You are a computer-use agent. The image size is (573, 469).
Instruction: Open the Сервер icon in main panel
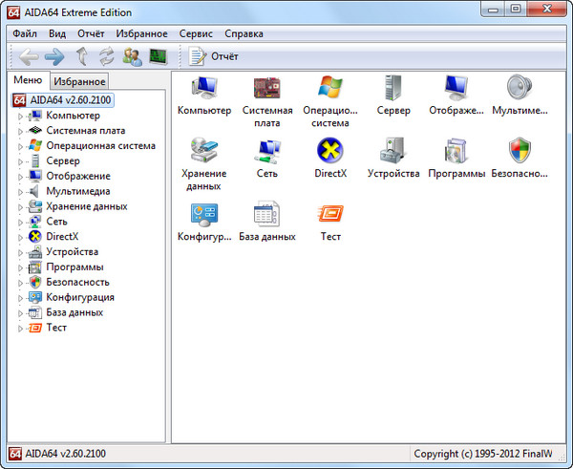point(393,89)
